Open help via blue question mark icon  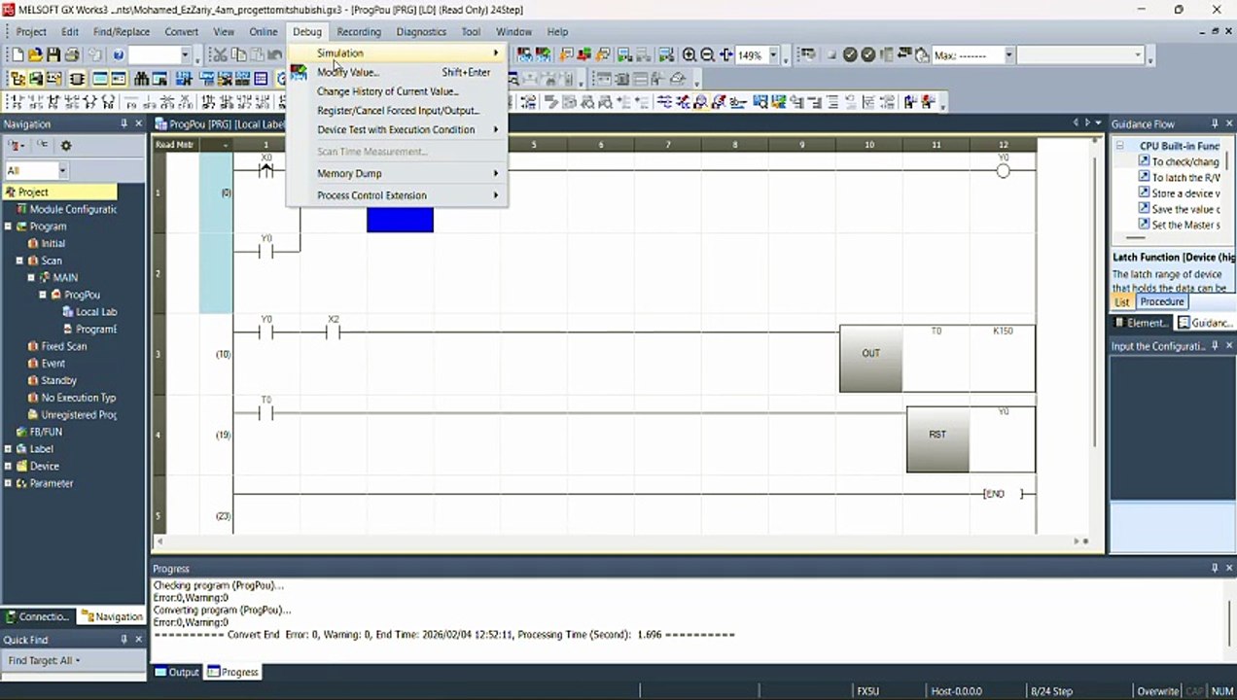pos(118,55)
